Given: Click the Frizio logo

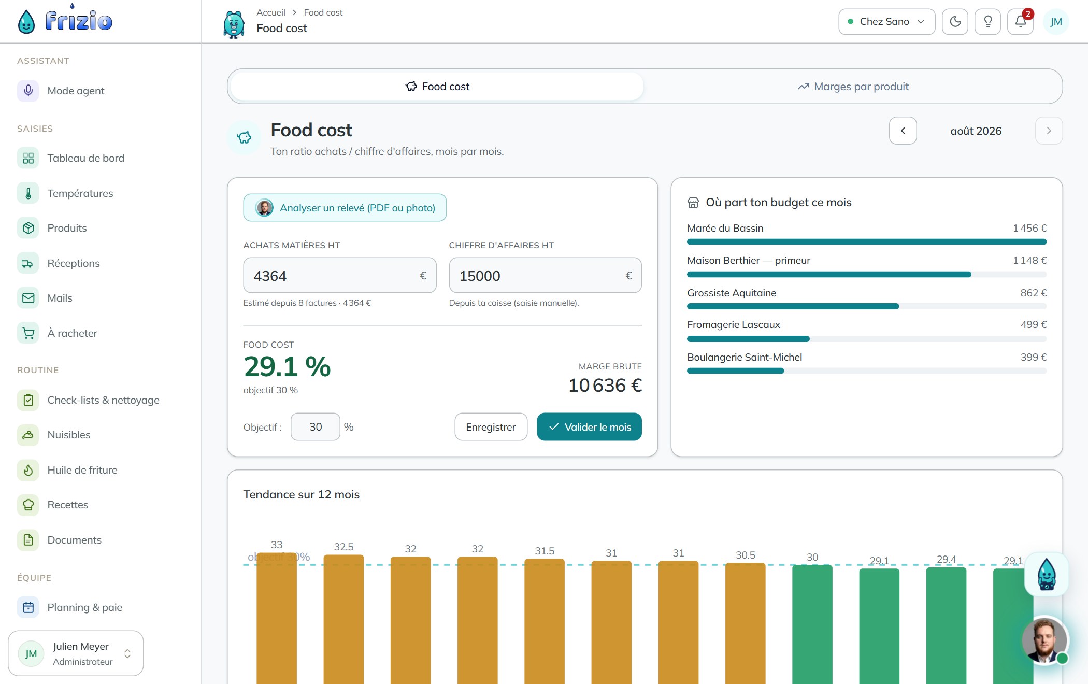Looking at the screenshot, I should click(x=65, y=21).
